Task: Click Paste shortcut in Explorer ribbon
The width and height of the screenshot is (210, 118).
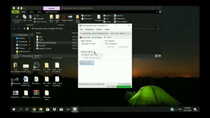Action: (x=40, y=22)
